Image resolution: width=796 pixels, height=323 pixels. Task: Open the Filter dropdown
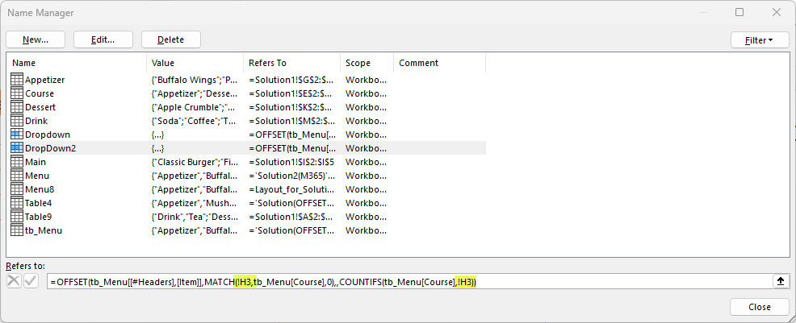(x=760, y=39)
